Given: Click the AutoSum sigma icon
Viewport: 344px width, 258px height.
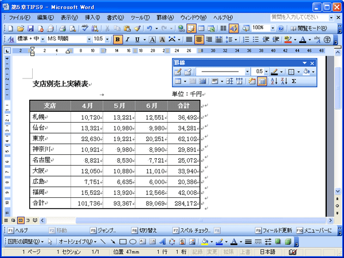Looking at the screenshot, I should coord(294,81).
